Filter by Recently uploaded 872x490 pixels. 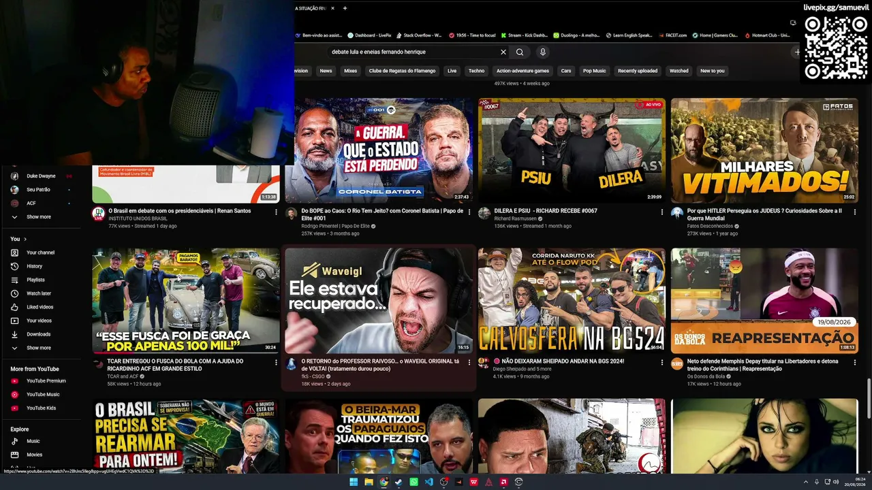point(638,71)
